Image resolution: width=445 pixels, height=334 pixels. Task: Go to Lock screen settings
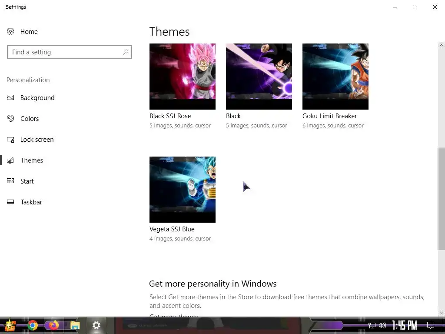point(37,140)
